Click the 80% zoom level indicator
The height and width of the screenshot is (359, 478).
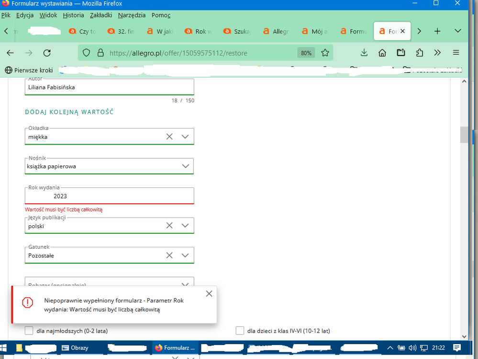306,53
